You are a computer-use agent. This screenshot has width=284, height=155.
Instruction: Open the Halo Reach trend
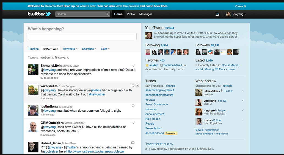[x=153, y=119]
